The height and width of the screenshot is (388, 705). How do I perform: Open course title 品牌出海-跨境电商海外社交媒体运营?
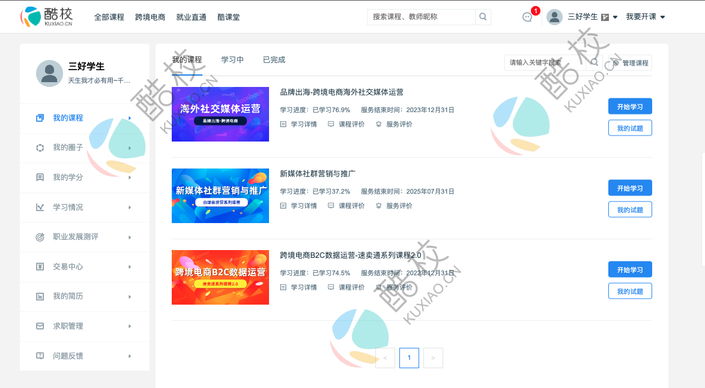coord(342,92)
